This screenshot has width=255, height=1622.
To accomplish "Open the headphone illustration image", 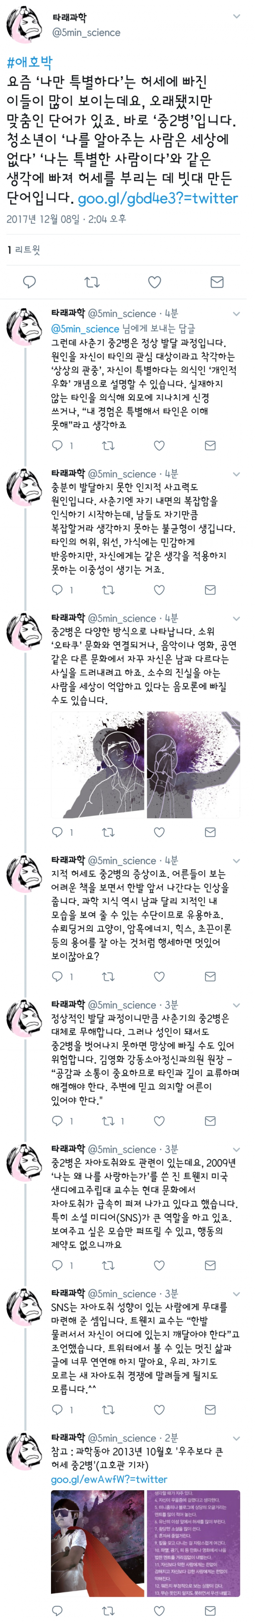I will point(97,765).
